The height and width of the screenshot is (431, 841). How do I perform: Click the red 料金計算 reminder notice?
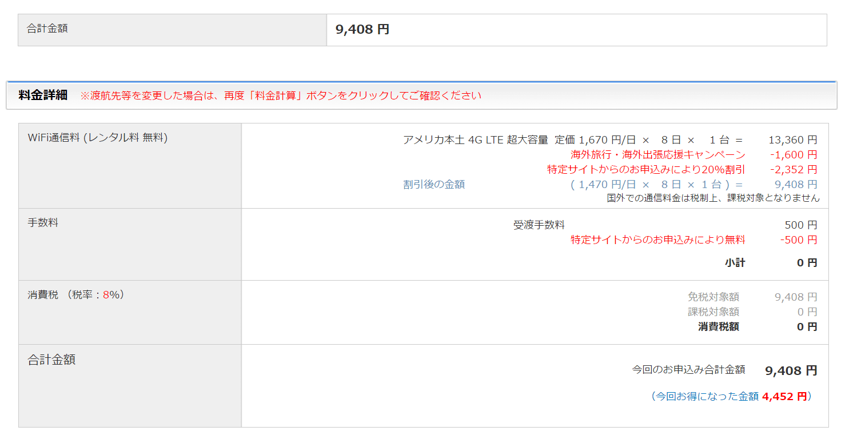[x=281, y=95]
